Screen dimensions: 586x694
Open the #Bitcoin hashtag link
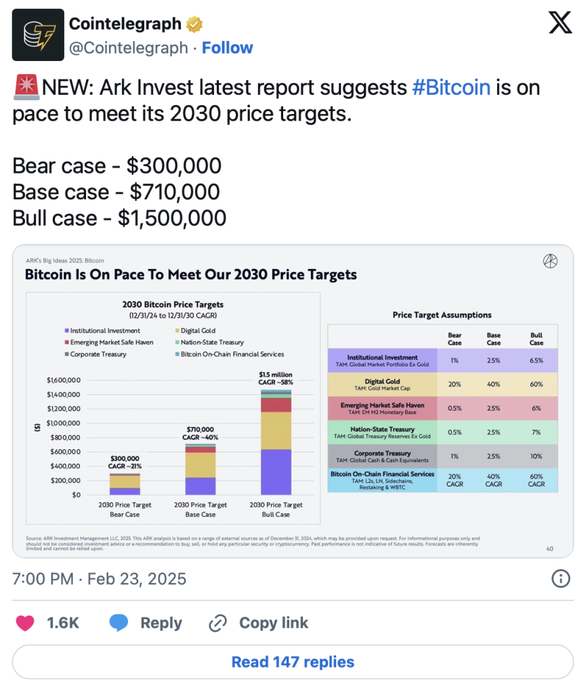pos(451,88)
